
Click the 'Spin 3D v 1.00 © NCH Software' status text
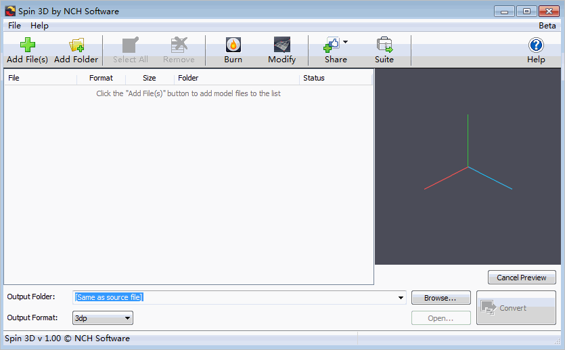pyautogui.click(x=68, y=338)
